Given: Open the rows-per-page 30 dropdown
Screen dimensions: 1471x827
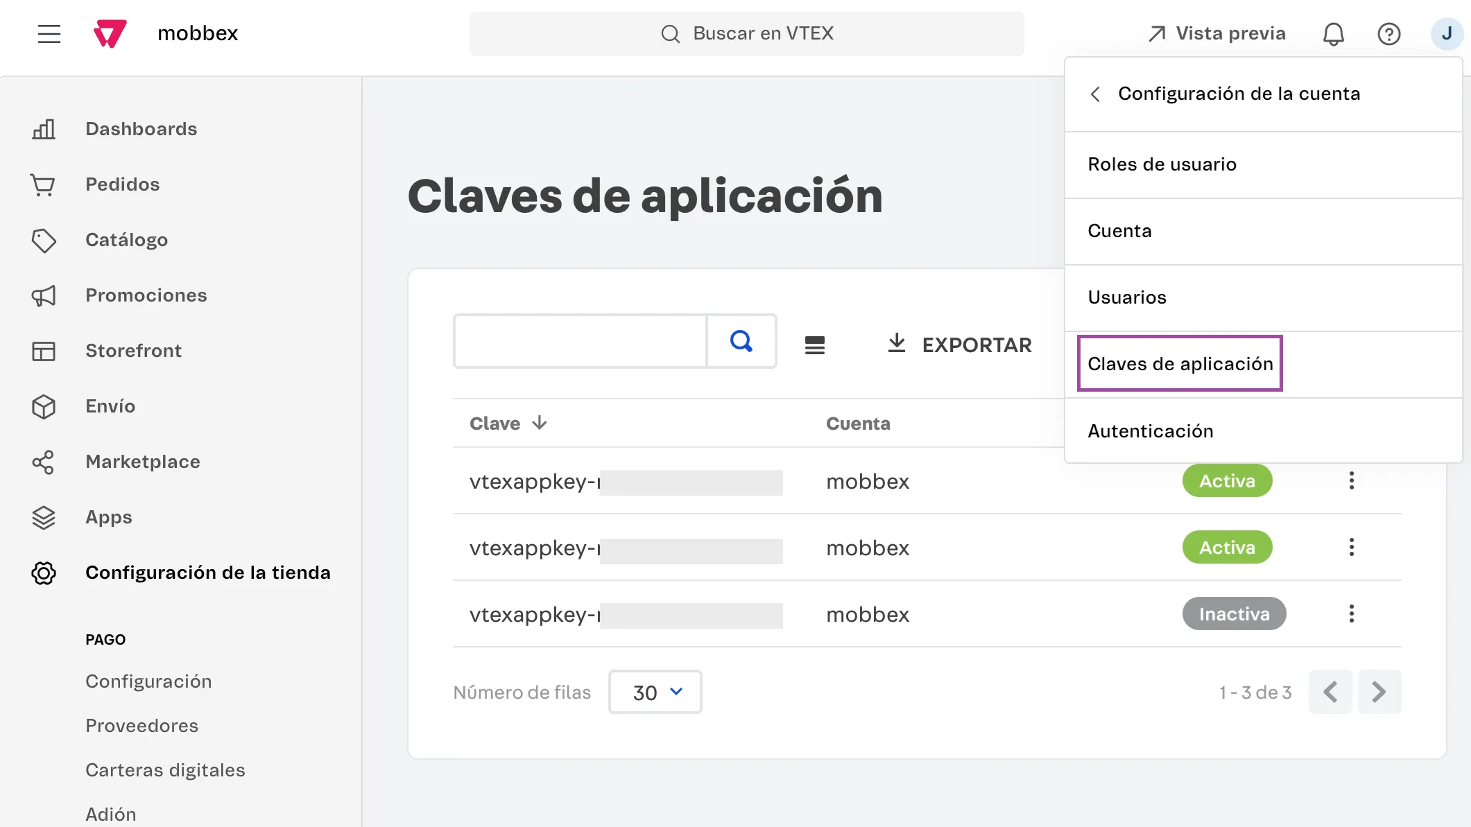Looking at the screenshot, I should click(655, 692).
